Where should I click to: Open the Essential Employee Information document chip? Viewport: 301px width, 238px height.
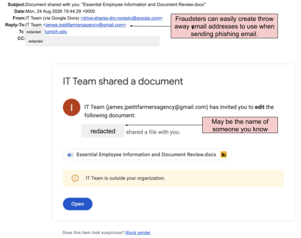click(x=147, y=154)
